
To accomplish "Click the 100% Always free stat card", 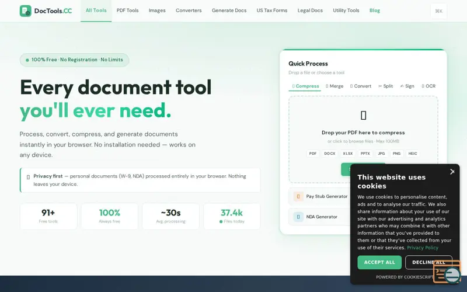I will pyautogui.click(x=110, y=216).
